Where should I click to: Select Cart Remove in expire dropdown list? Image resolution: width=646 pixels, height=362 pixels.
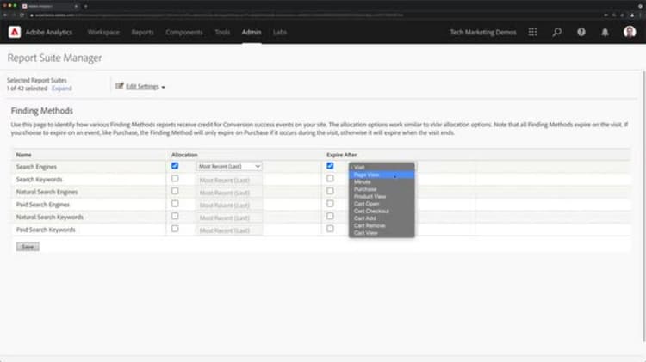click(x=382, y=225)
